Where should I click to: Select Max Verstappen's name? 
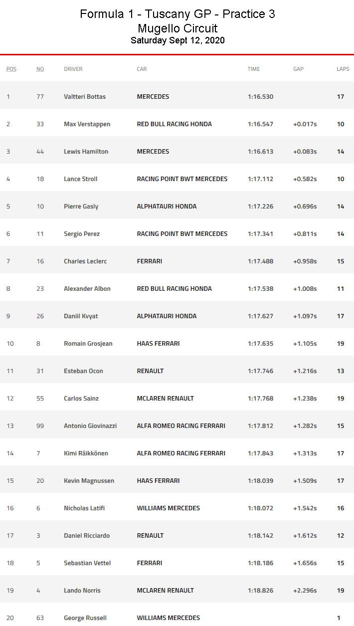click(x=87, y=124)
